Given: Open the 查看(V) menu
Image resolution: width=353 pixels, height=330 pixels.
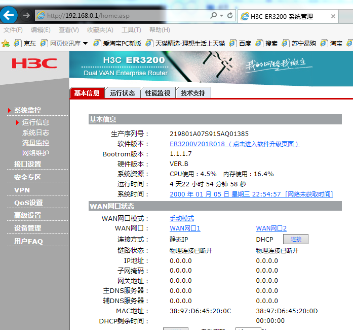Looking at the screenshot, I should [x=69, y=30].
